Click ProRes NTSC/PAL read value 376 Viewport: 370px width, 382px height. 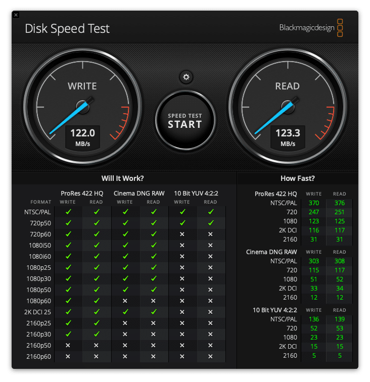tap(340, 203)
